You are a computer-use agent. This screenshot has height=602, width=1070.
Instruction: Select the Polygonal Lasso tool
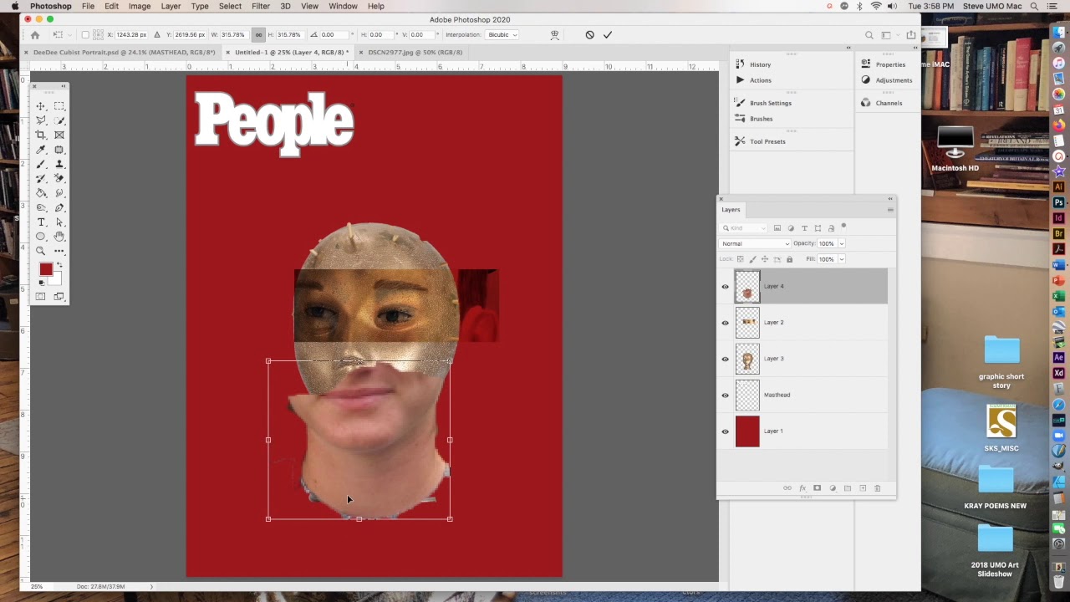(40, 120)
